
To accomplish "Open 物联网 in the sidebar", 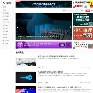I will 5,37.
